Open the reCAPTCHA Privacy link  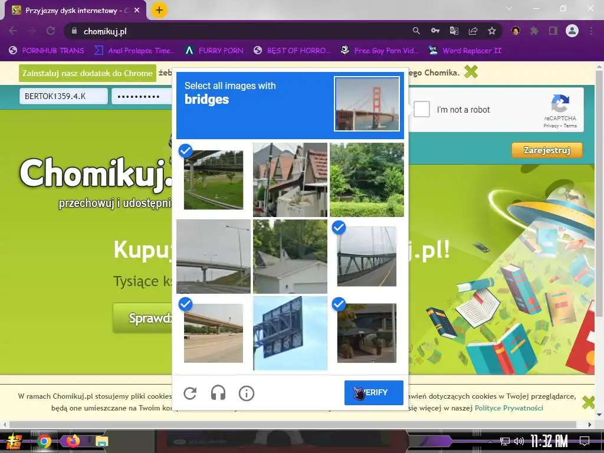click(551, 126)
